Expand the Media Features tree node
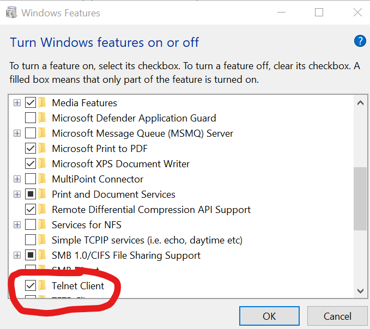Screen dimensions: 370x329 click(x=17, y=102)
